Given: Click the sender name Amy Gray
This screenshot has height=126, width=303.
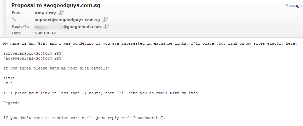Looking at the screenshot, I should (45, 13).
